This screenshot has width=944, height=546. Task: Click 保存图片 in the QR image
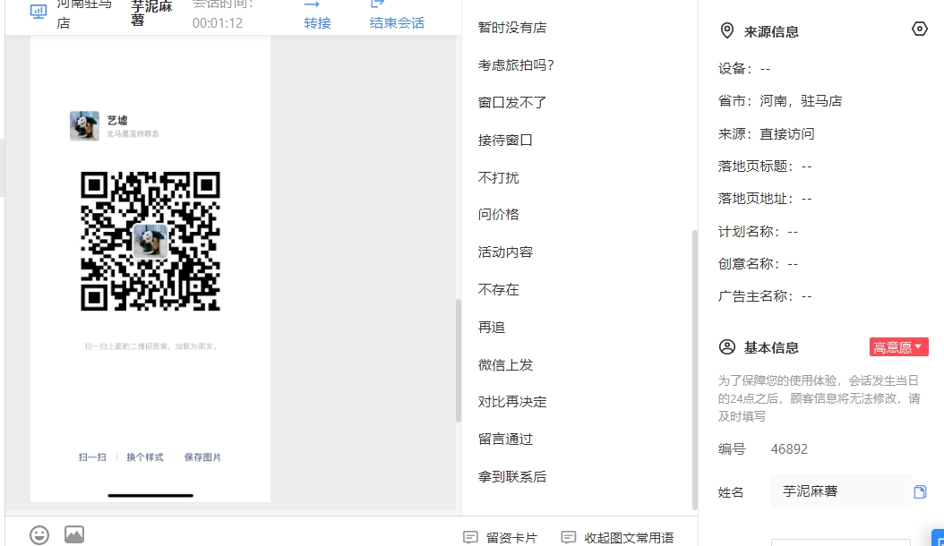(x=202, y=457)
